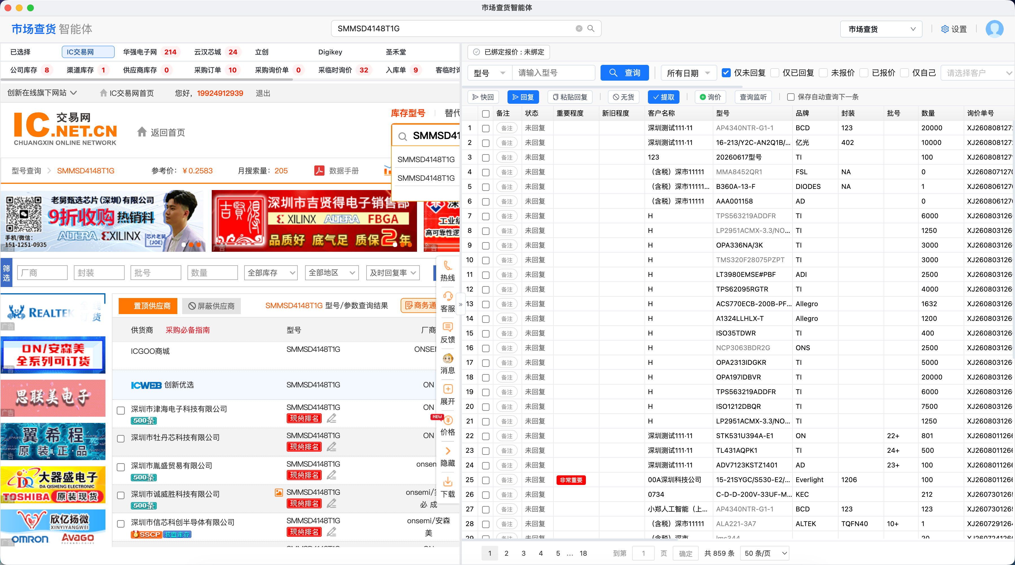Click the 快回 quick reply button
Screen dimensions: 1015x565
pos(483,97)
